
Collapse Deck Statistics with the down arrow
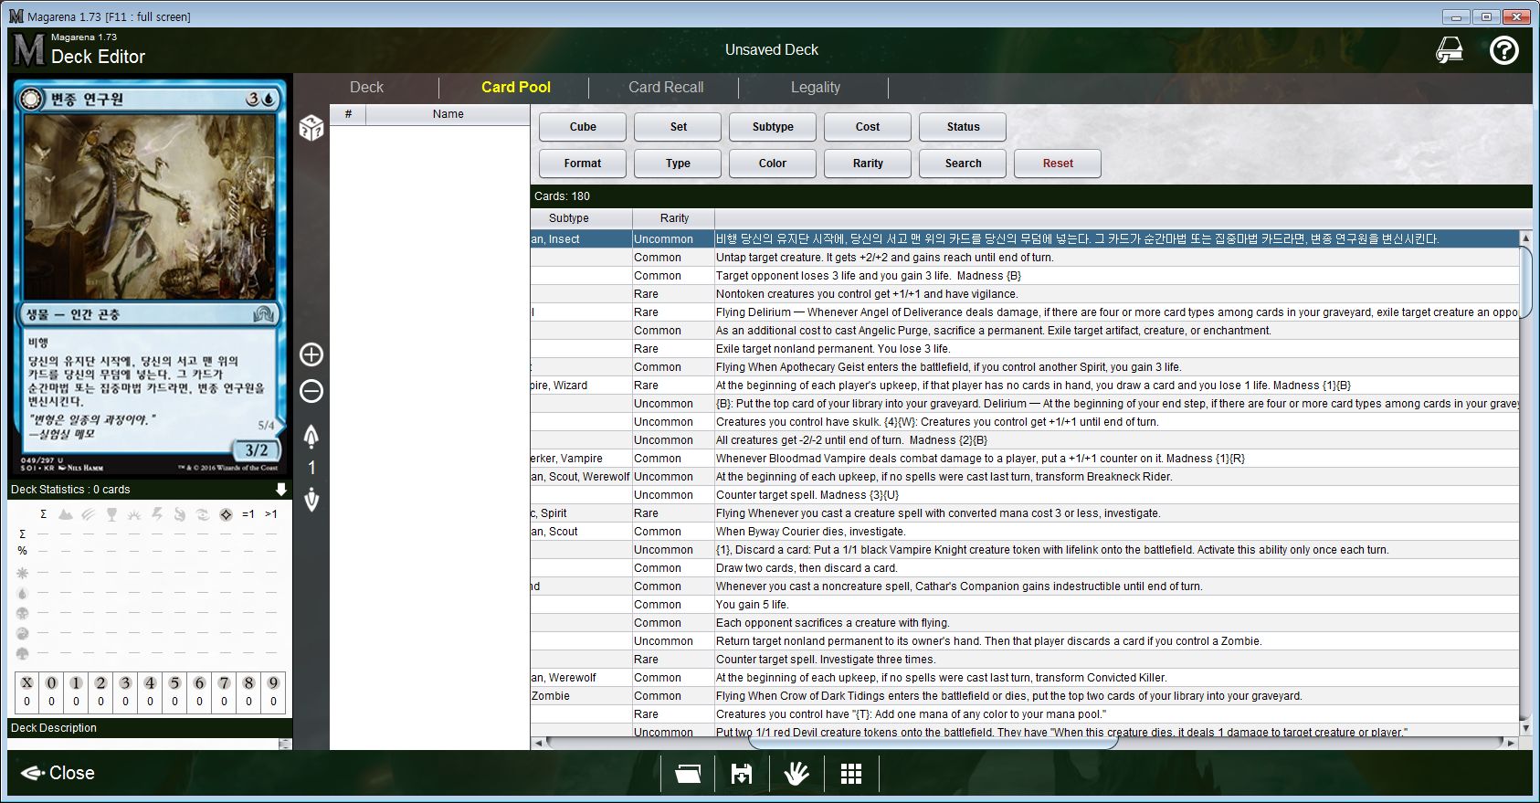pos(280,490)
